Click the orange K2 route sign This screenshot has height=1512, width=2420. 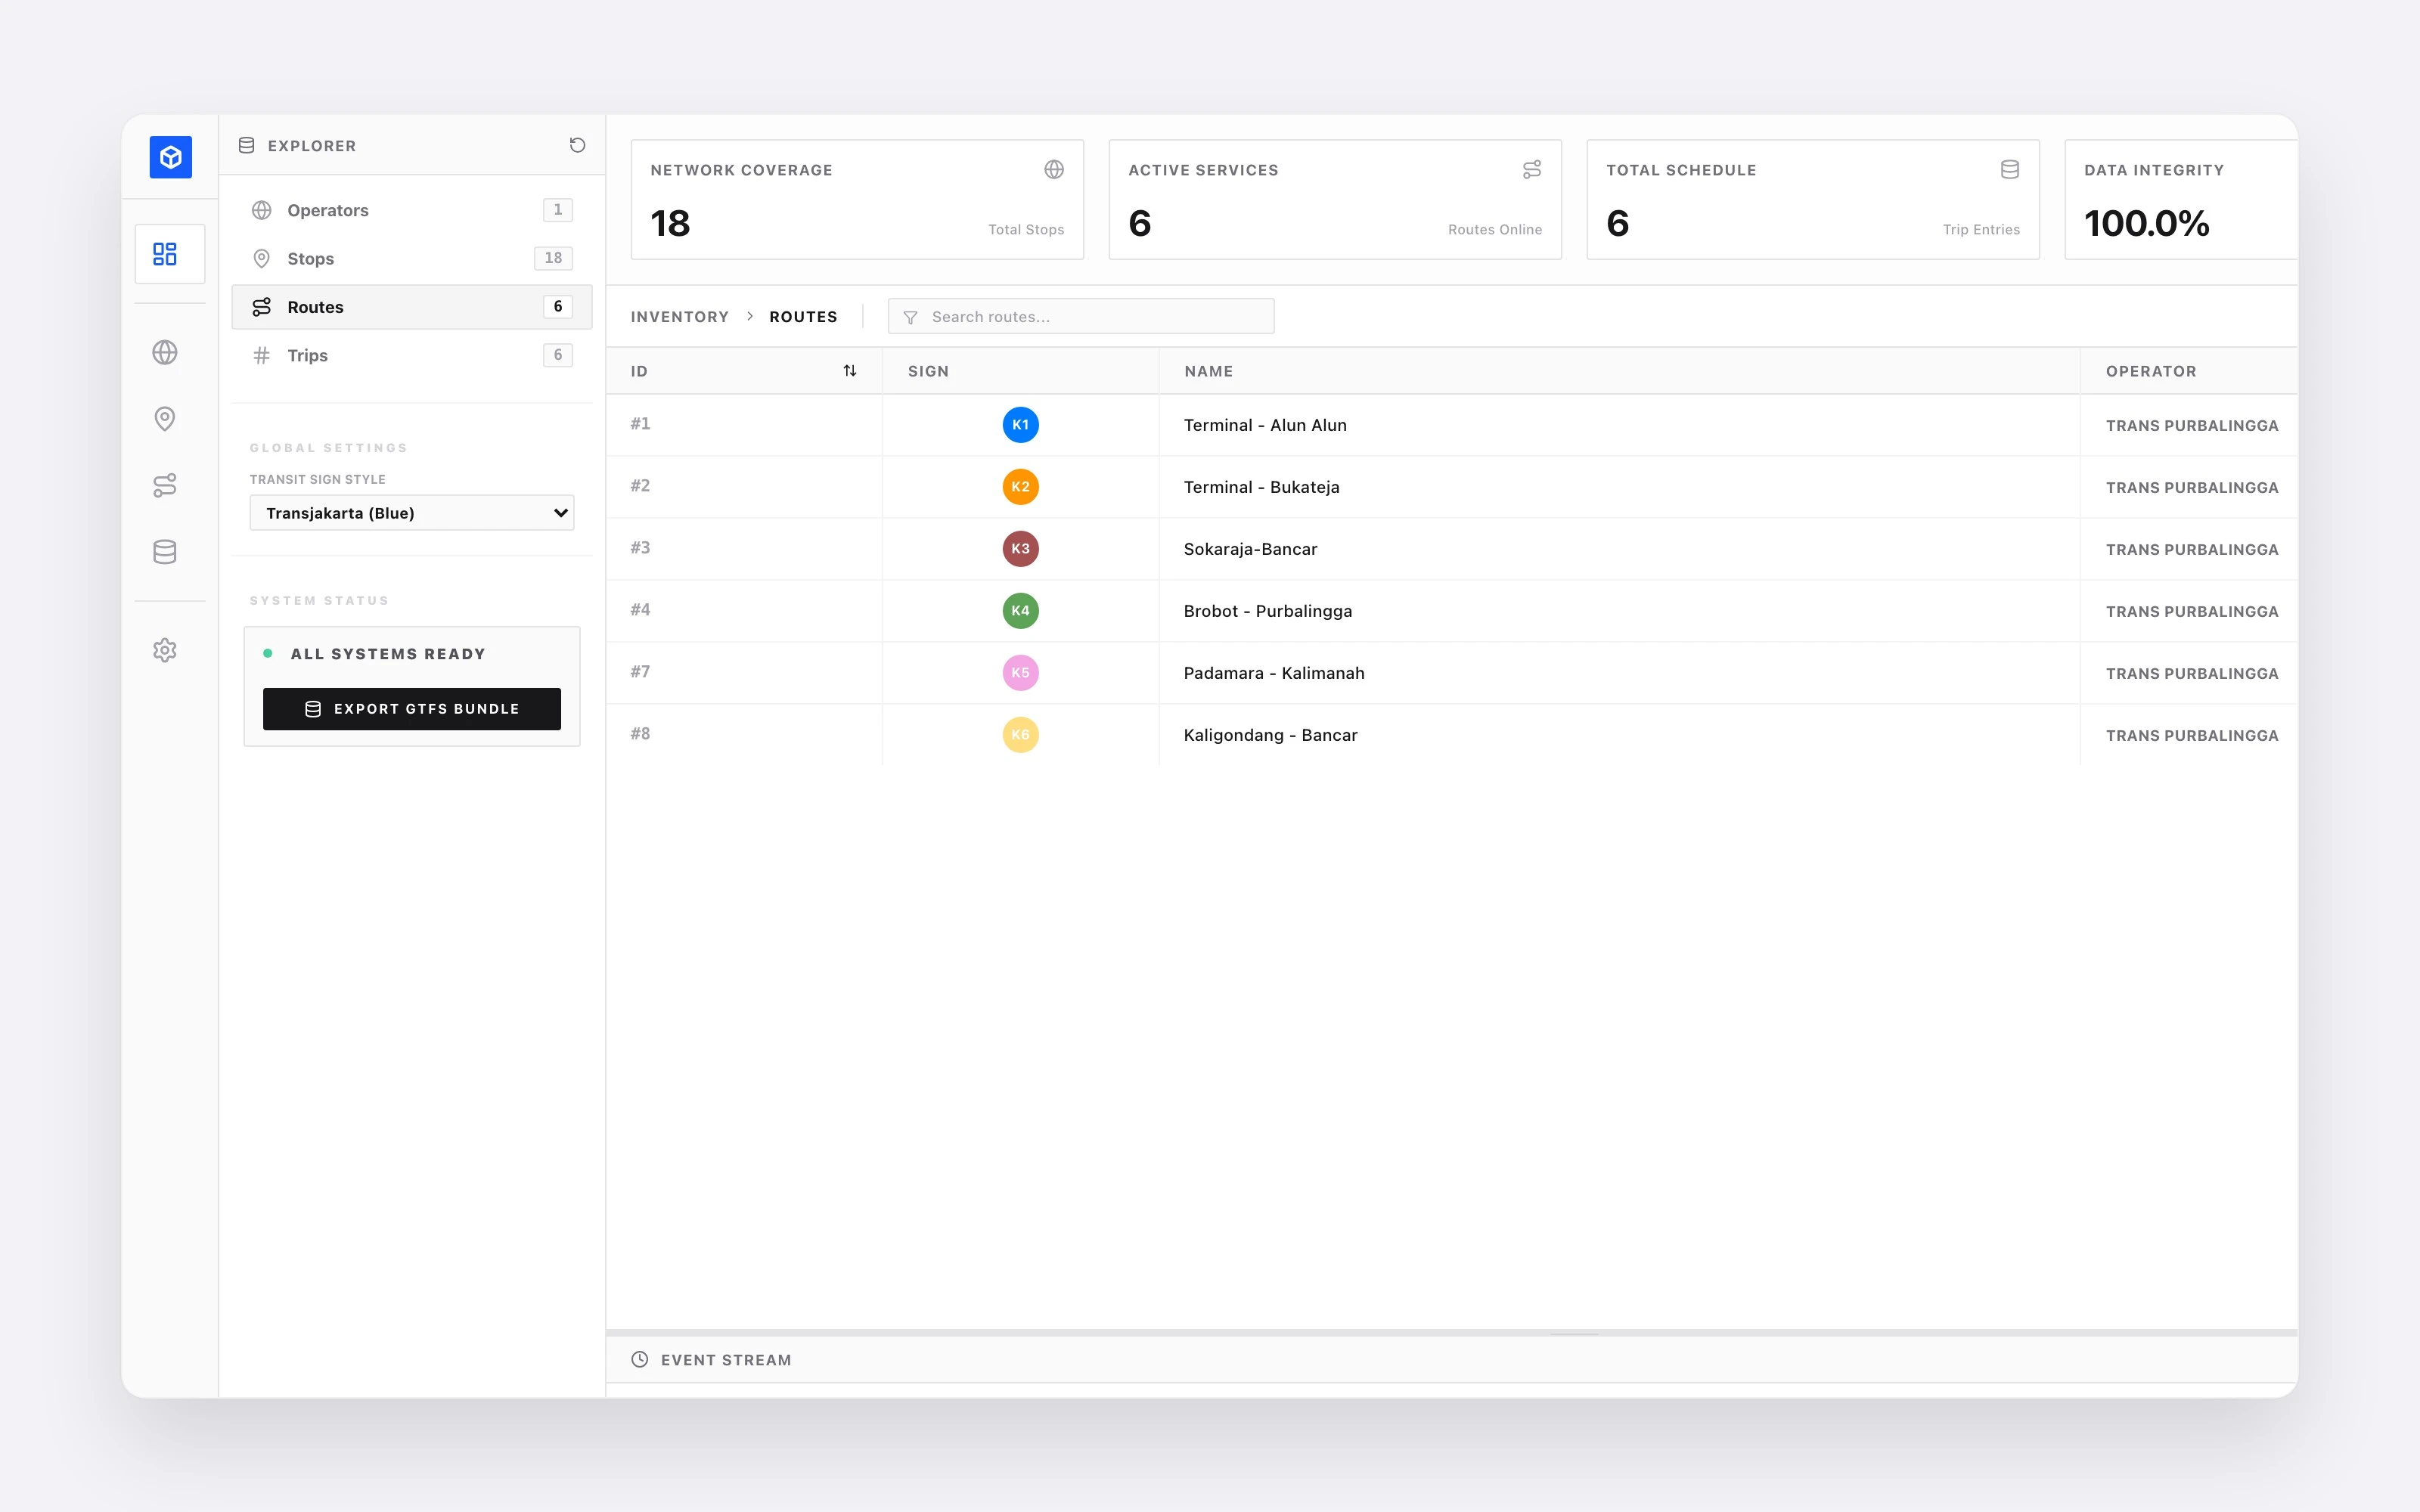[x=1020, y=487]
